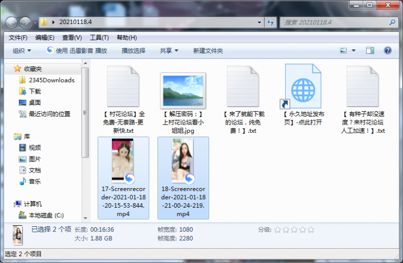403x263 pixels.
Task: Select 桌面 in the favorites list
Action: pyautogui.click(x=35, y=103)
